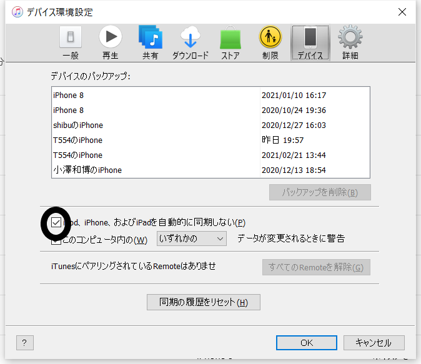This screenshot has width=421, height=364.
Task: Open the いずれかの dropdown menu
Action: (192, 239)
